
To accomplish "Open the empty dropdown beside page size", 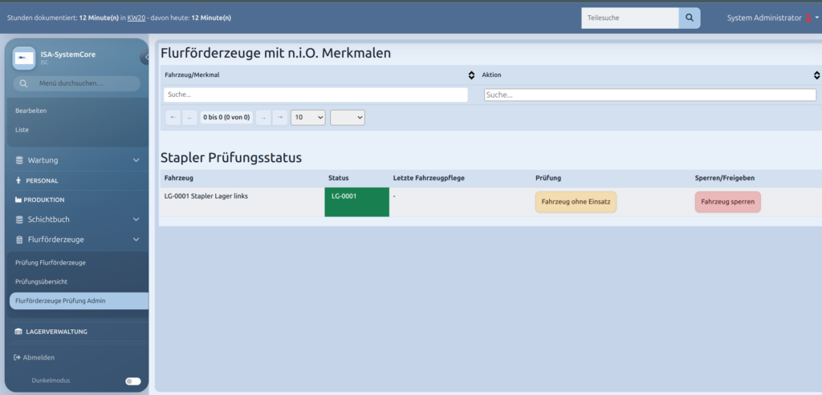I will coord(348,118).
